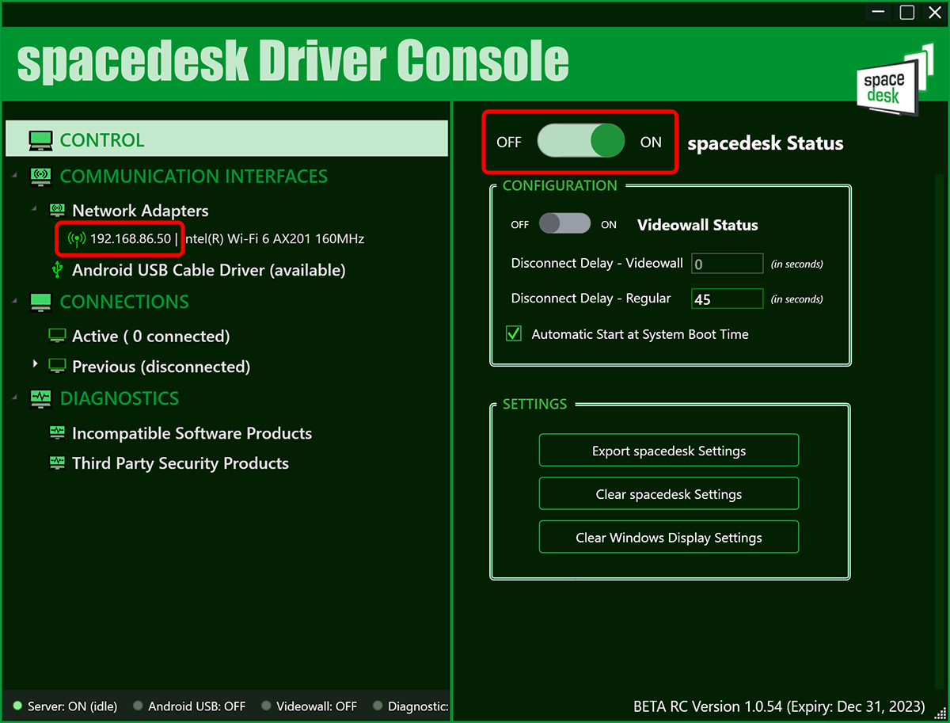Select the DIAGNOSTICS label
Viewport: 950px width, 723px height.
[120, 398]
